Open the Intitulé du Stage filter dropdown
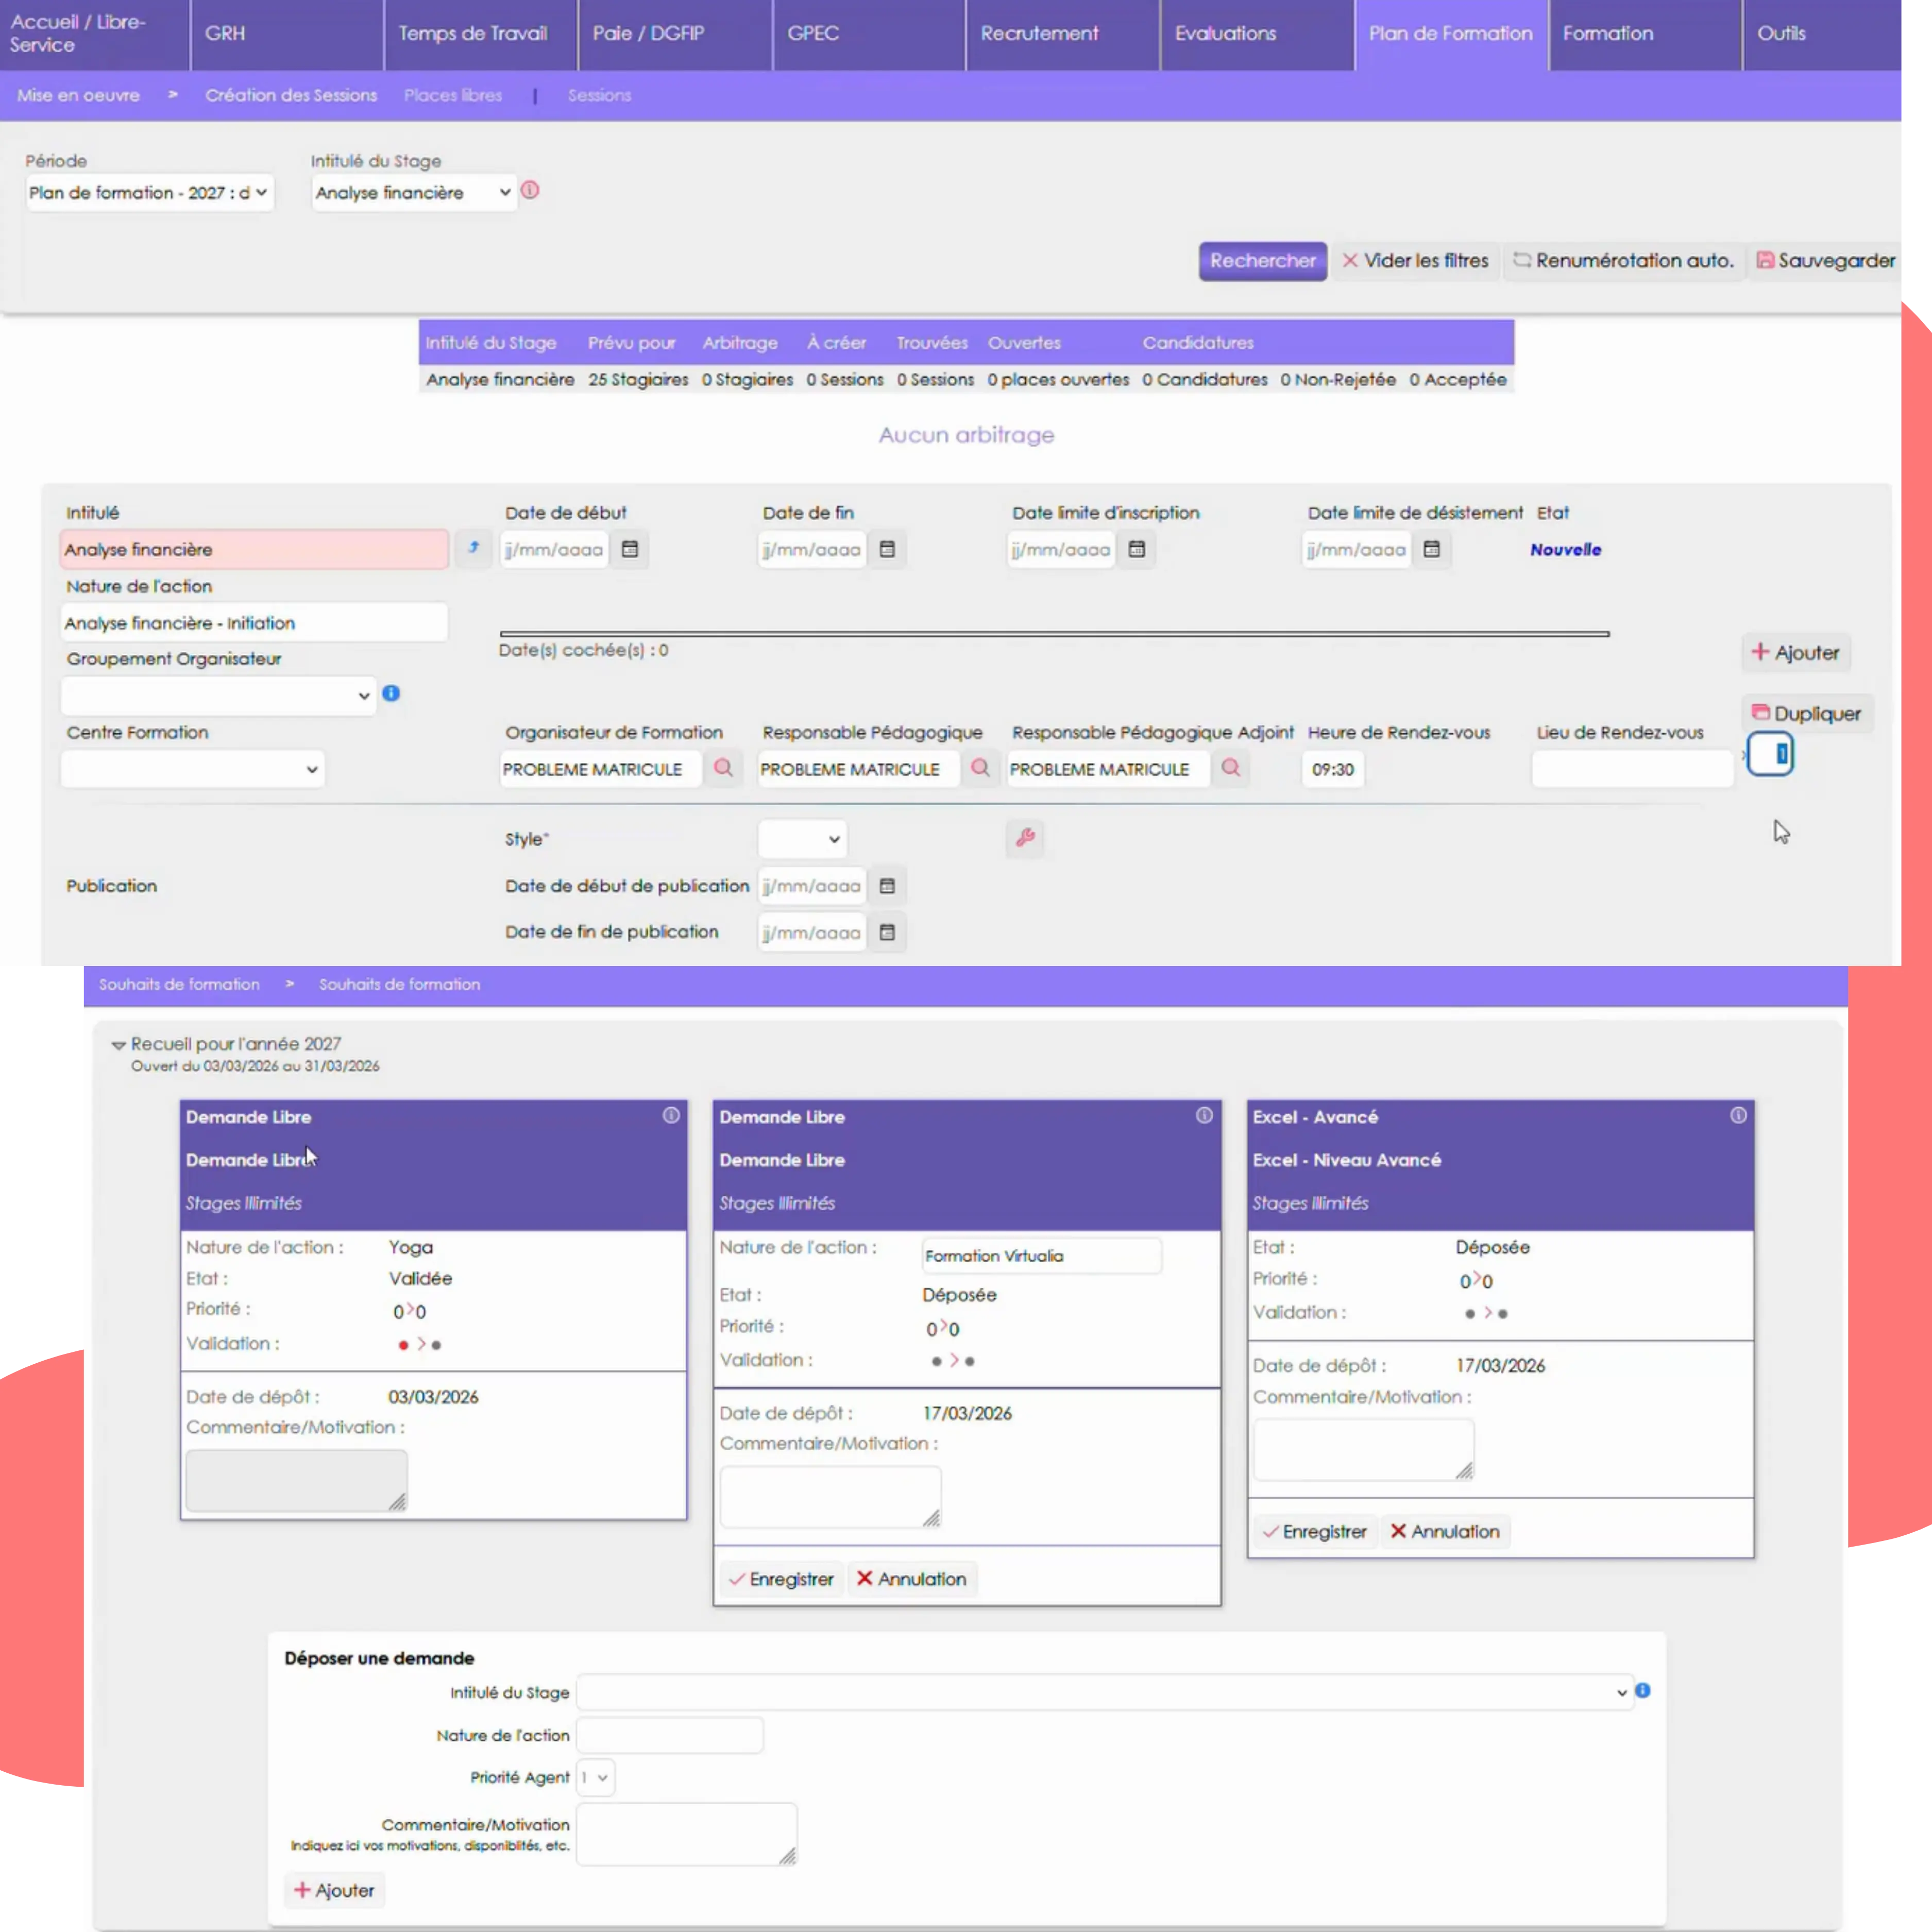 414,192
